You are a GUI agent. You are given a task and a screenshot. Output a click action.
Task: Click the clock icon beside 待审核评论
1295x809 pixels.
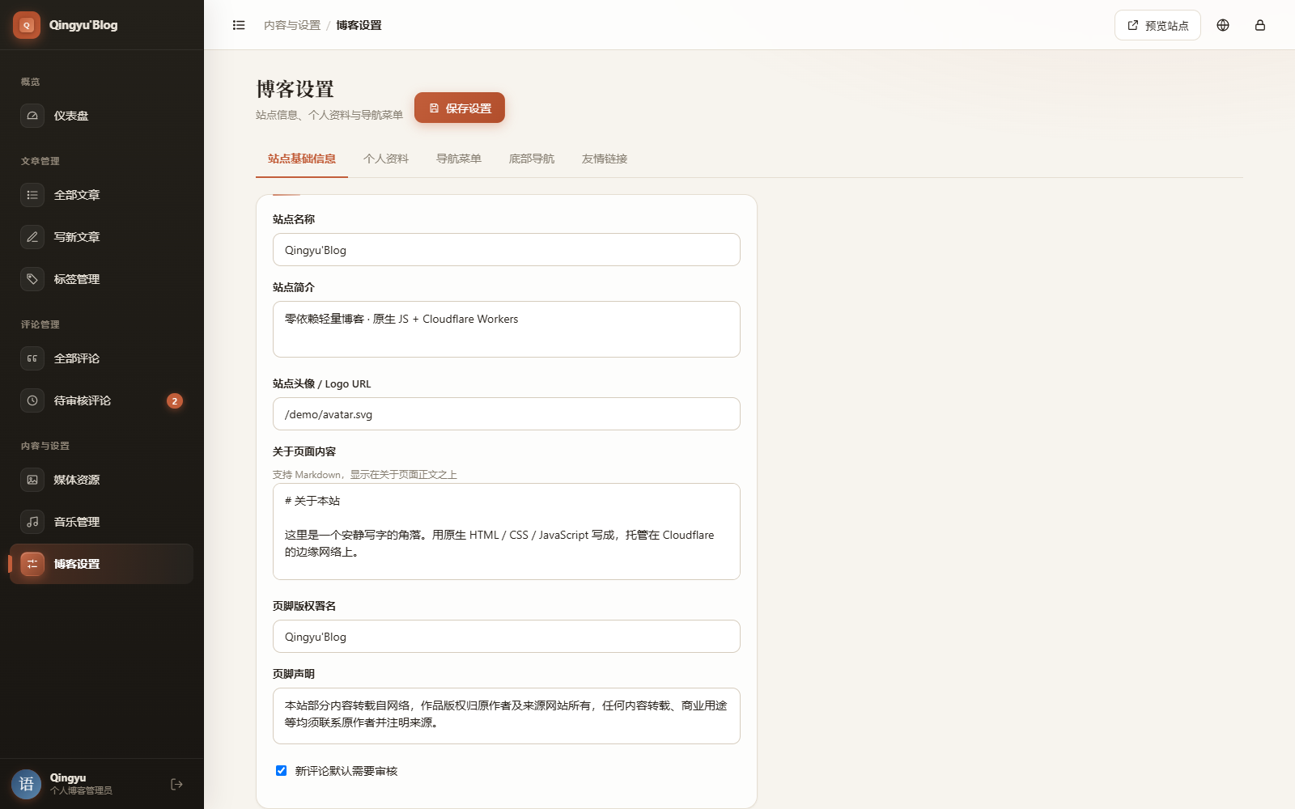pyautogui.click(x=32, y=400)
